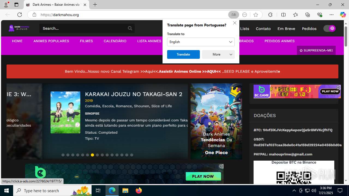
Task: Click the Dark Mahou site logo
Action: tap(19, 28)
